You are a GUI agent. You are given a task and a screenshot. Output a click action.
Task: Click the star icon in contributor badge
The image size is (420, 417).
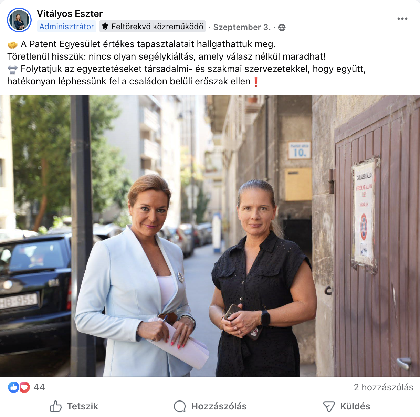click(x=105, y=27)
